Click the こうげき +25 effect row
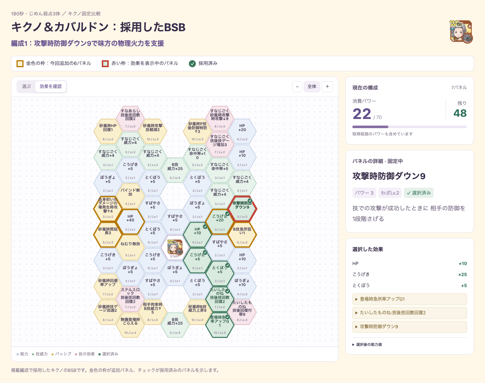Screen dimensions: 485x383 click(409, 275)
